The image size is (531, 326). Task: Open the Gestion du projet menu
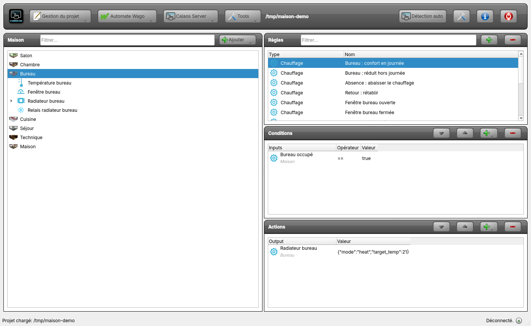(x=60, y=16)
